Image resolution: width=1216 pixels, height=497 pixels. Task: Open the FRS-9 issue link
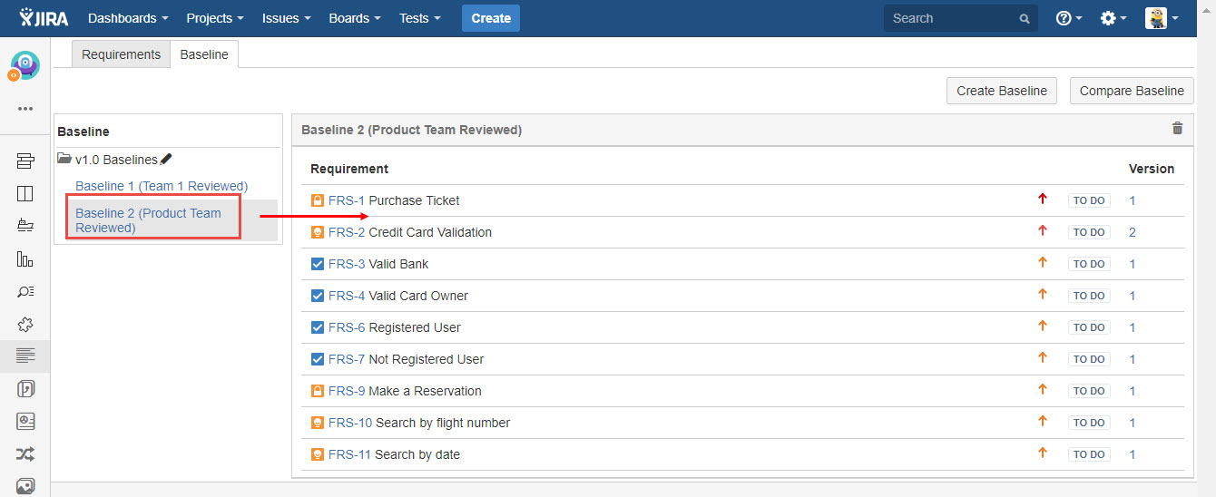tap(347, 391)
